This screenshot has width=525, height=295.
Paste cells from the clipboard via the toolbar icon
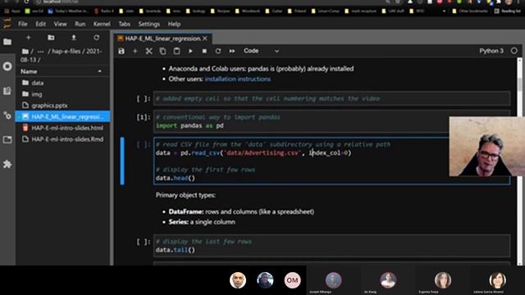point(176,51)
